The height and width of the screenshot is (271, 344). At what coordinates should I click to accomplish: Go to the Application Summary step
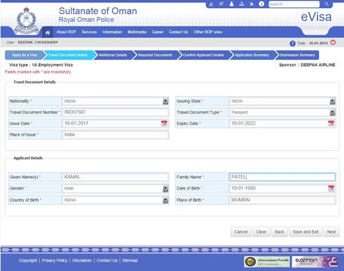(x=252, y=55)
